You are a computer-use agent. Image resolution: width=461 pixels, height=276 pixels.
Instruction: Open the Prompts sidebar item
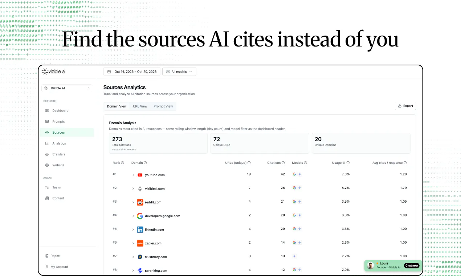pyautogui.click(x=67, y=121)
